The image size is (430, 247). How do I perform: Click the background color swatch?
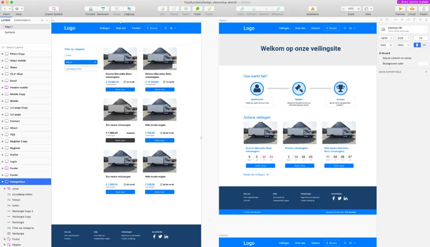[423, 64]
